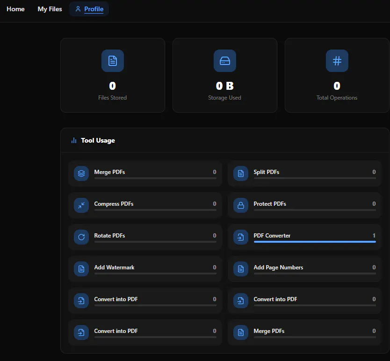
Task: Click the Tool Usage bar chart icon
Action: pyautogui.click(x=74, y=141)
